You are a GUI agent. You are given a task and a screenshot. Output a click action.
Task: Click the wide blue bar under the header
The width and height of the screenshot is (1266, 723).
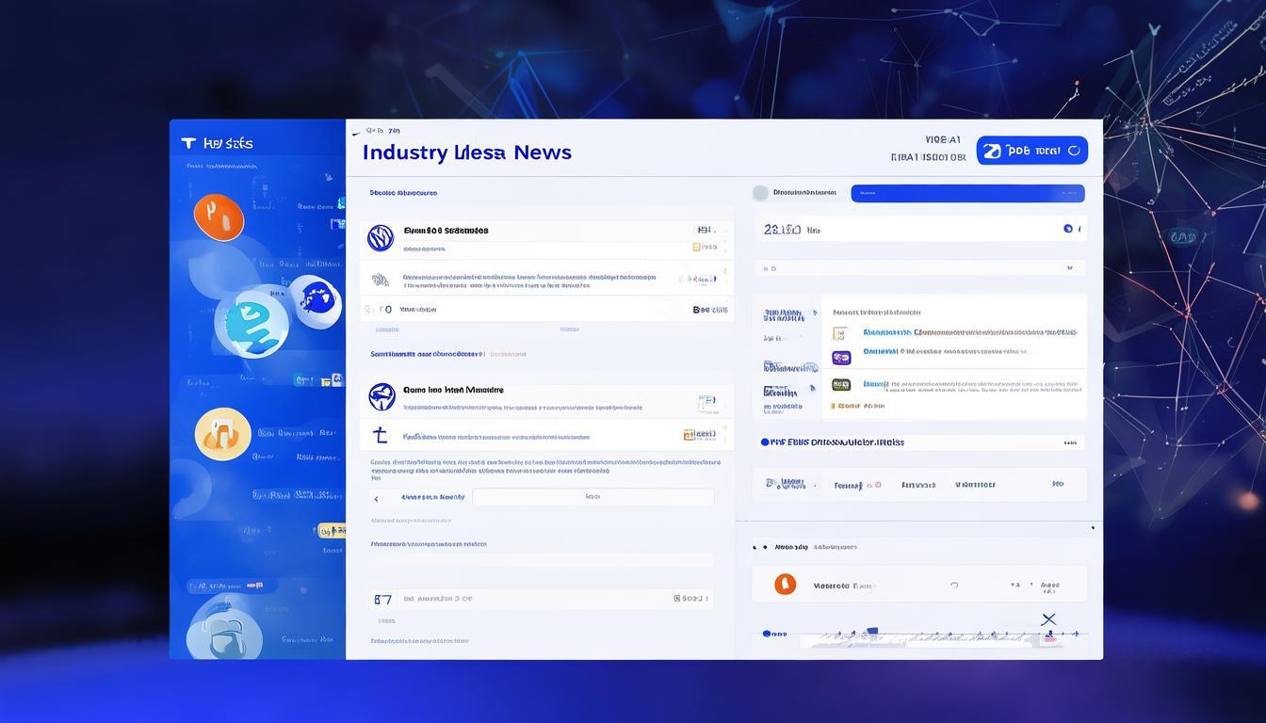pos(967,193)
